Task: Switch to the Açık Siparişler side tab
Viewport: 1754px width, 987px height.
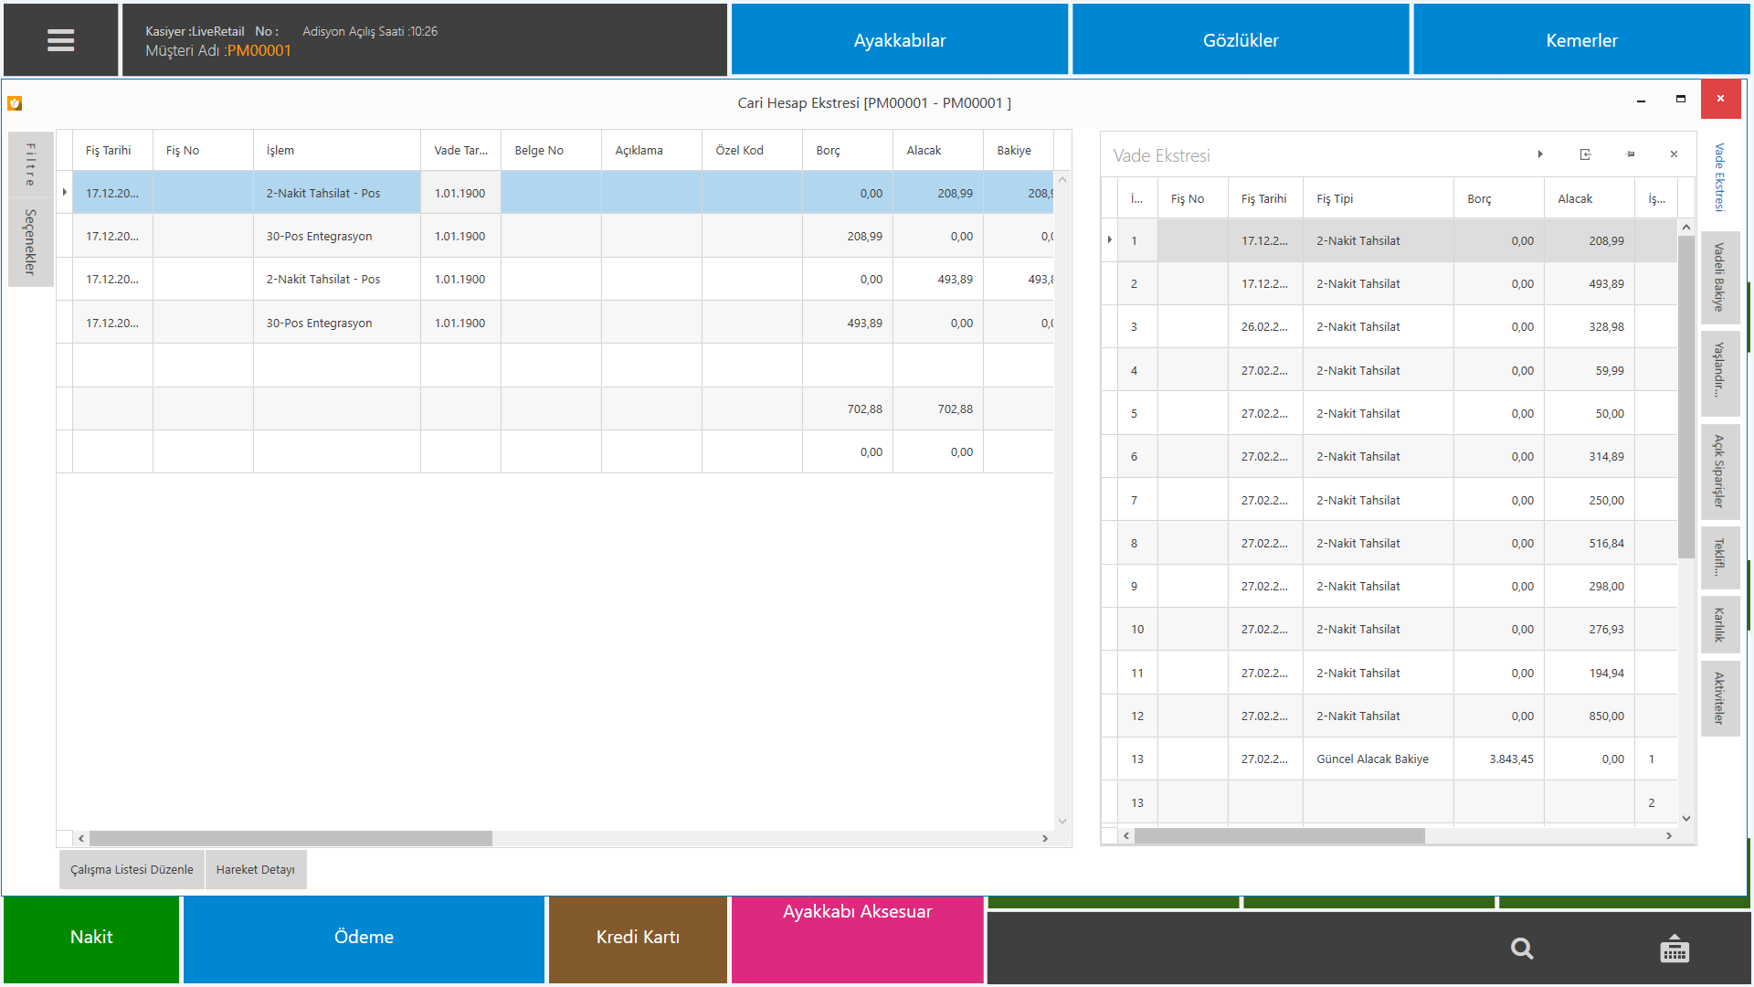Action: click(1719, 471)
